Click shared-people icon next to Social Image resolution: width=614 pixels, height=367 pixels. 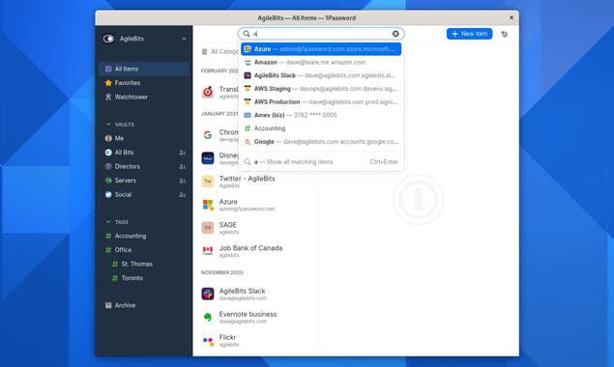(x=182, y=195)
